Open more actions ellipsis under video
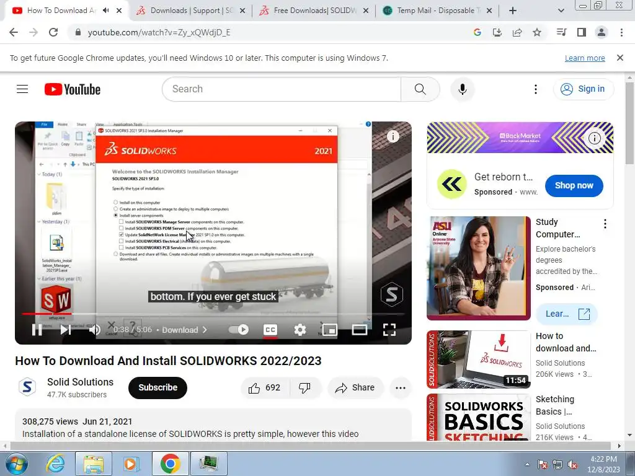 [x=400, y=388]
